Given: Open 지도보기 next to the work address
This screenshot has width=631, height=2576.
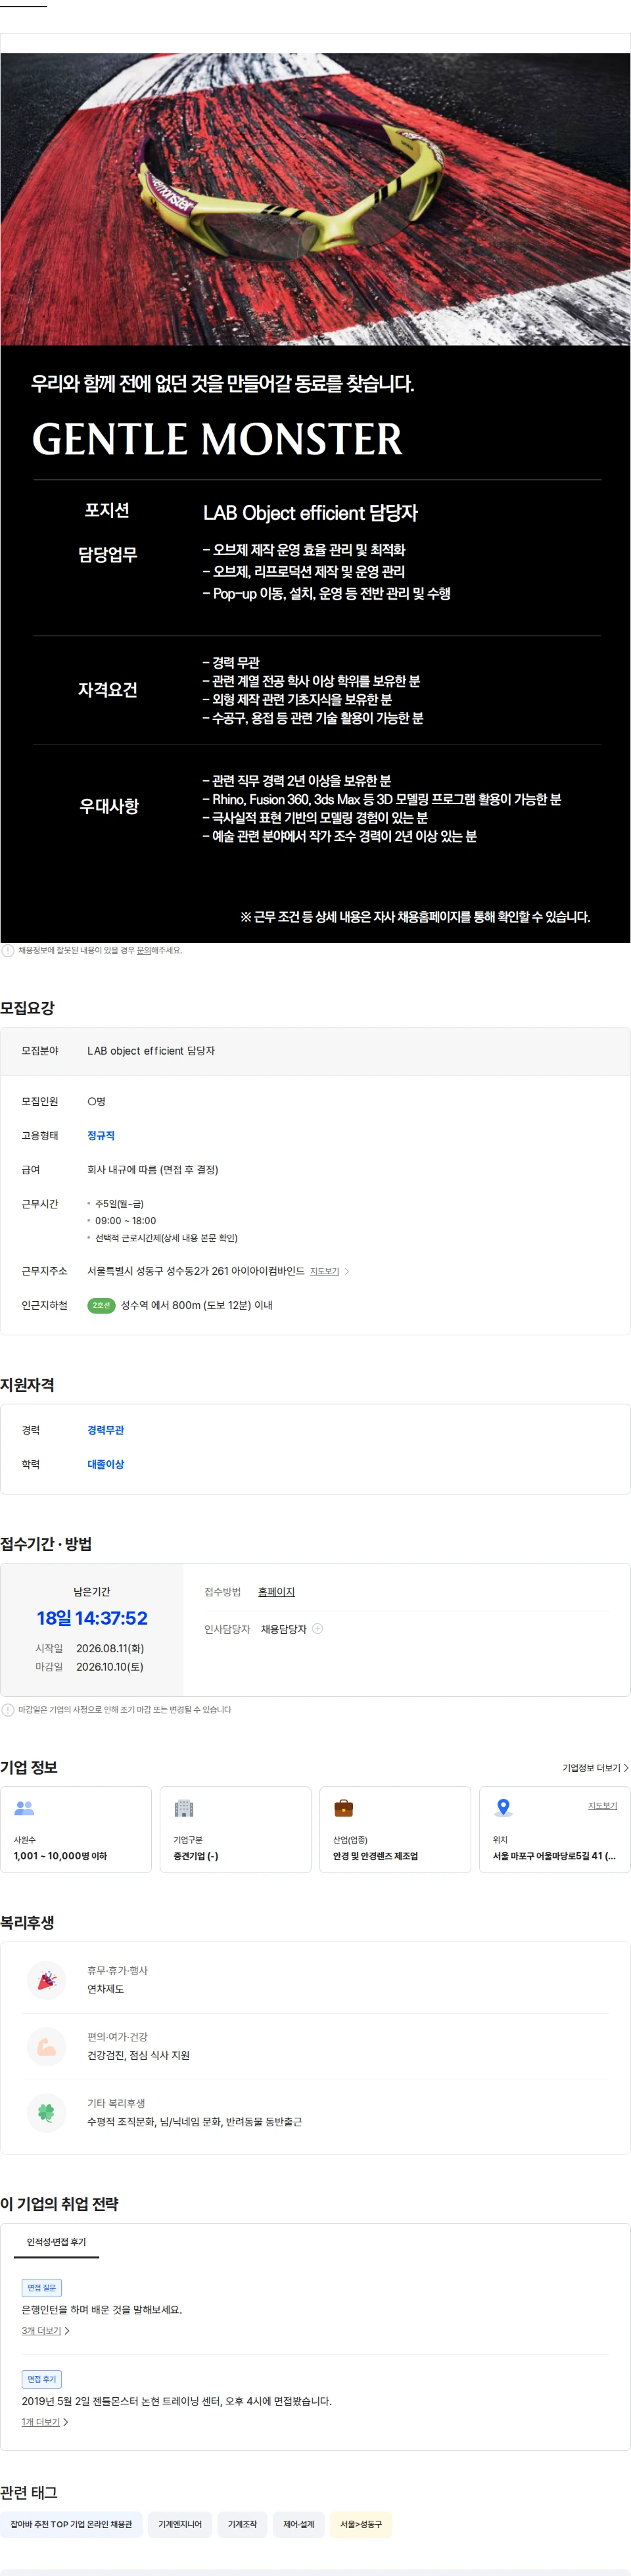Looking at the screenshot, I should tap(324, 1271).
